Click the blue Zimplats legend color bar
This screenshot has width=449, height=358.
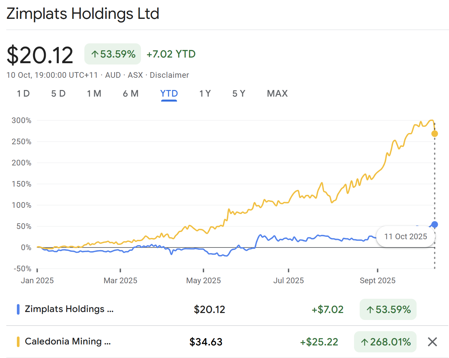pos(18,309)
